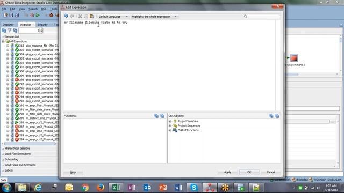This screenshot has width=344, height=193.
Task: Click the third icon beside the Operator filter
Action: 15,31
